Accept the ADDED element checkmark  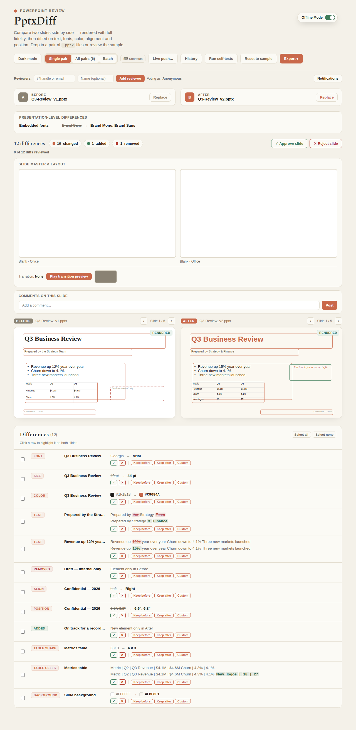pos(114,635)
